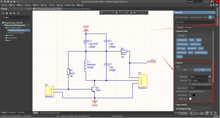Click the Undo arrow in title bar
The height and width of the screenshot is (118, 220).
point(18,2)
